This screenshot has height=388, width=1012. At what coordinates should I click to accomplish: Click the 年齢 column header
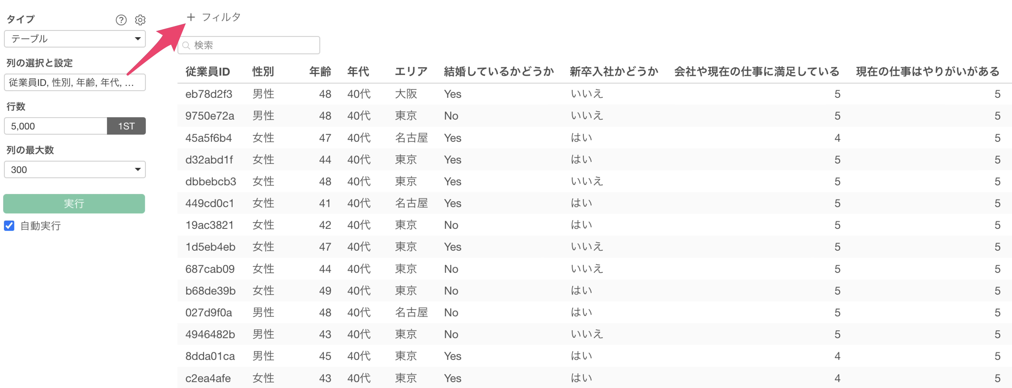320,71
